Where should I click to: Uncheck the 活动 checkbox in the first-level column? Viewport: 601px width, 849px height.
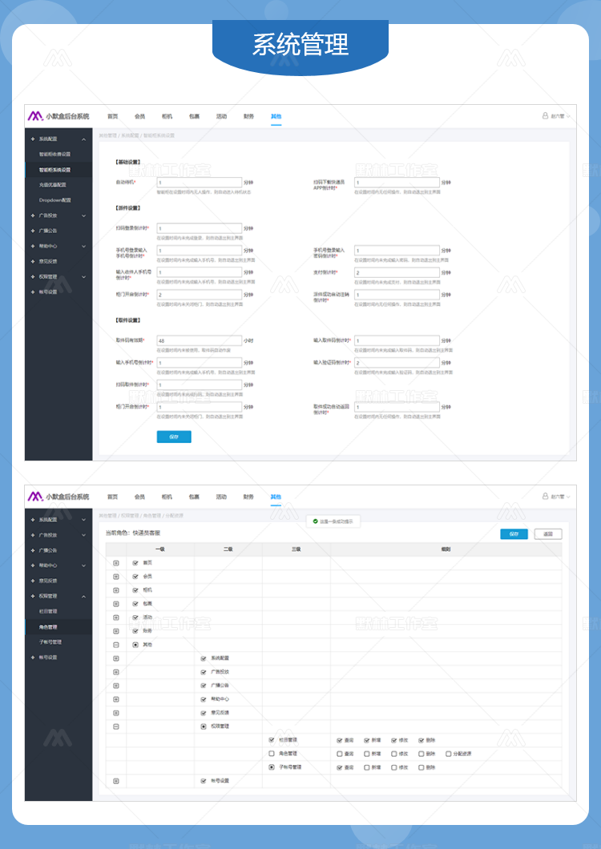coord(135,618)
